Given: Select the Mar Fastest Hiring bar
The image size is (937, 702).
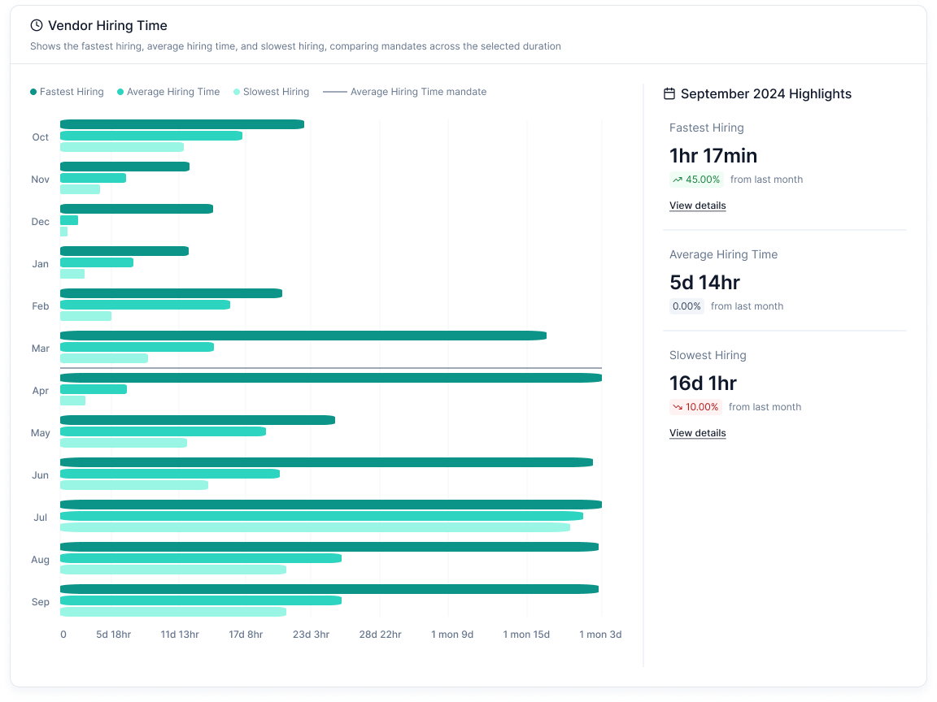Looking at the screenshot, I should coord(303,336).
